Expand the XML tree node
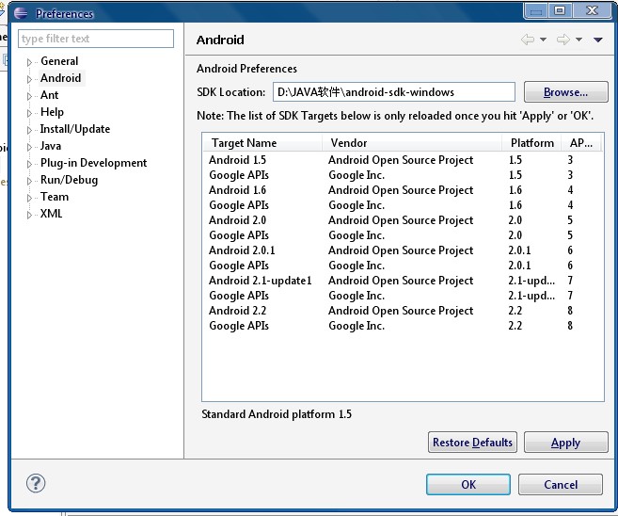 (29, 215)
